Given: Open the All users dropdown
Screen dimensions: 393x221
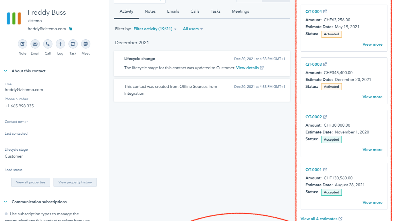Looking at the screenshot, I should pos(193,29).
